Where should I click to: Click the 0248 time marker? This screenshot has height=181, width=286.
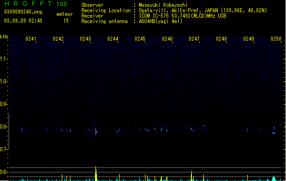click(221, 39)
